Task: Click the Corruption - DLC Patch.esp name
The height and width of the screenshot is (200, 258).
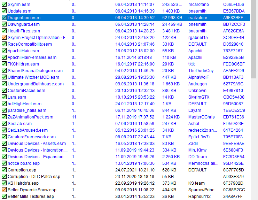Action: 34,177
